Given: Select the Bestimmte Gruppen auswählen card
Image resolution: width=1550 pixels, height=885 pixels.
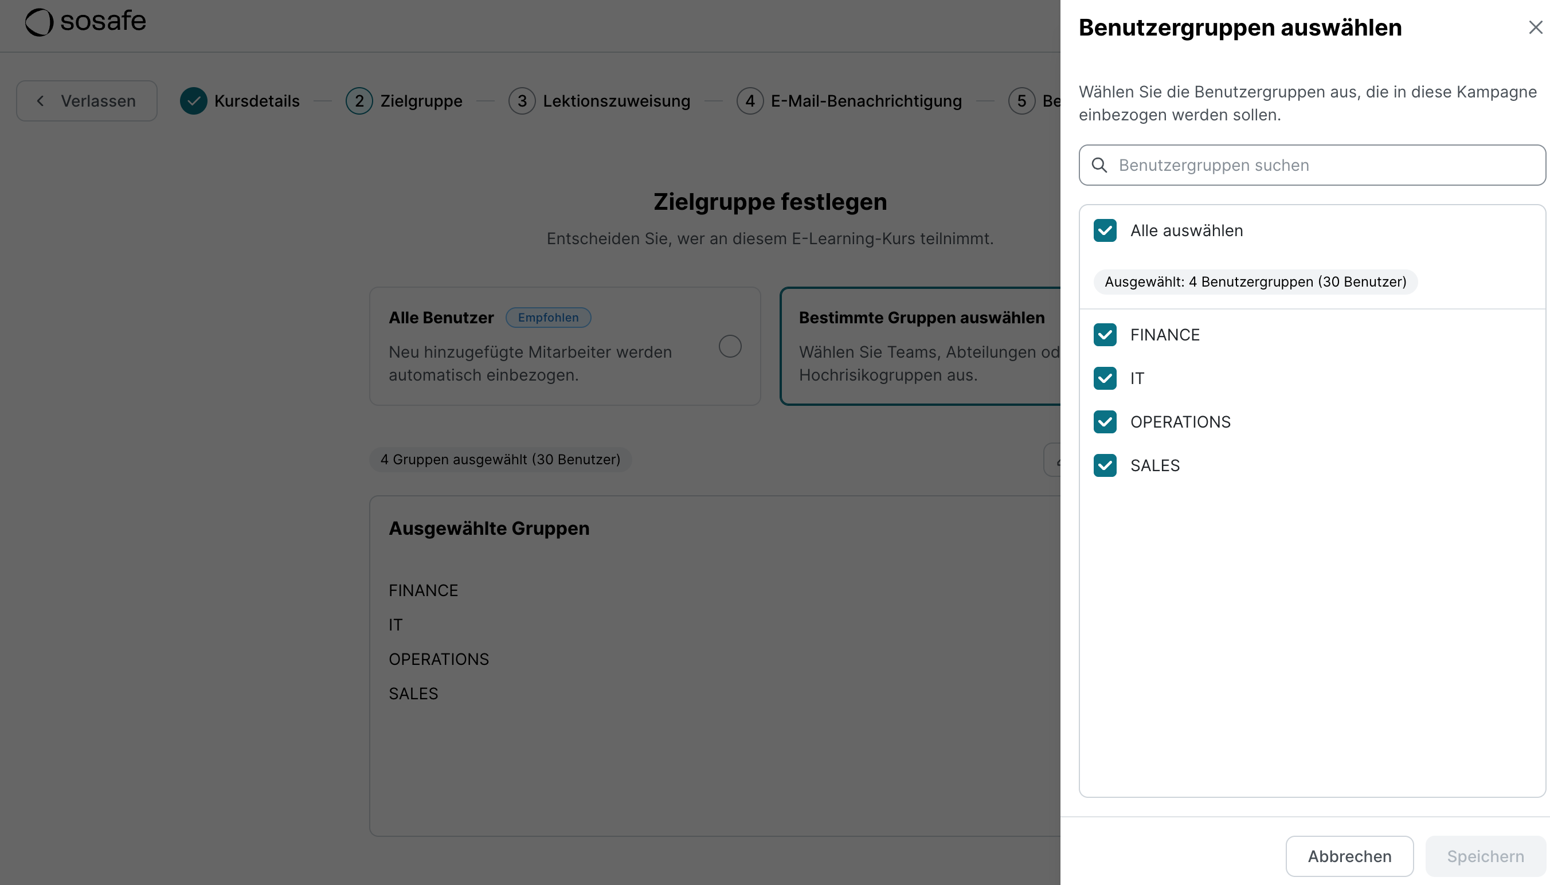Looking at the screenshot, I should (x=921, y=346).
